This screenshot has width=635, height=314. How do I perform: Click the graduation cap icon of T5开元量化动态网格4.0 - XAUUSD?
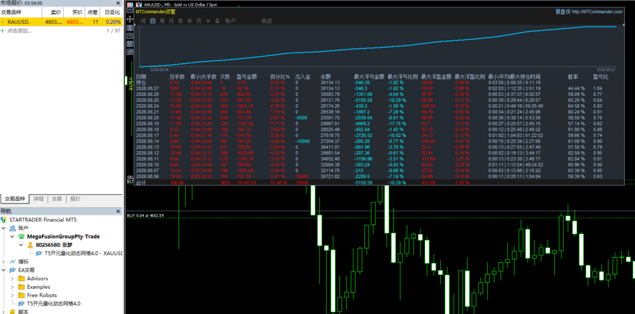pos(39,253)
